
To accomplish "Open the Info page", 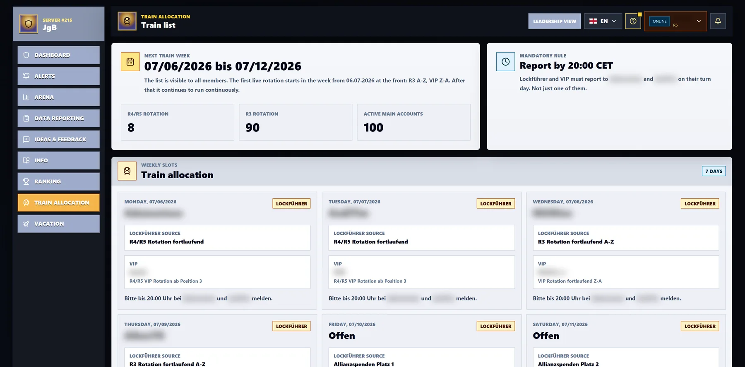I will pos(59,160).
